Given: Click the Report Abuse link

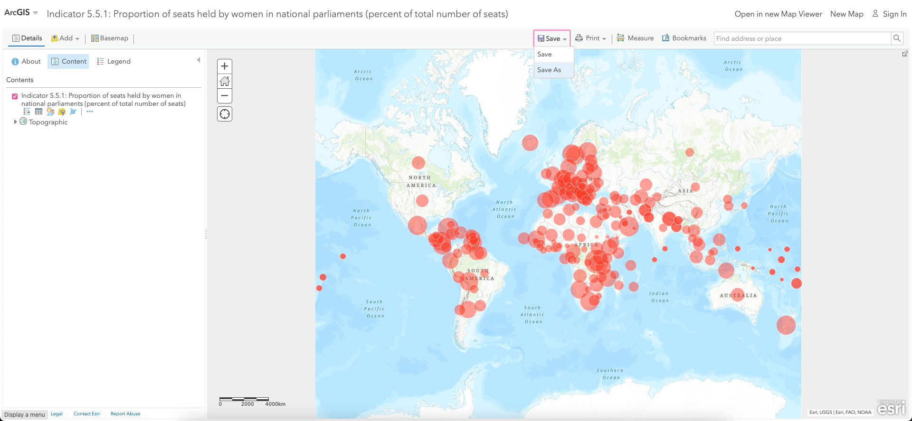Looking at the screenshot, I should coord(125,414).
